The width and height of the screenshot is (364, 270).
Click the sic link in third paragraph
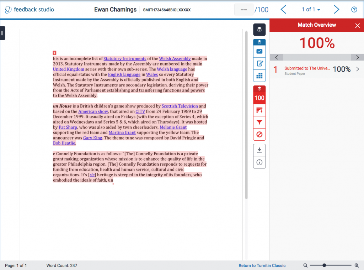point(92,175)
